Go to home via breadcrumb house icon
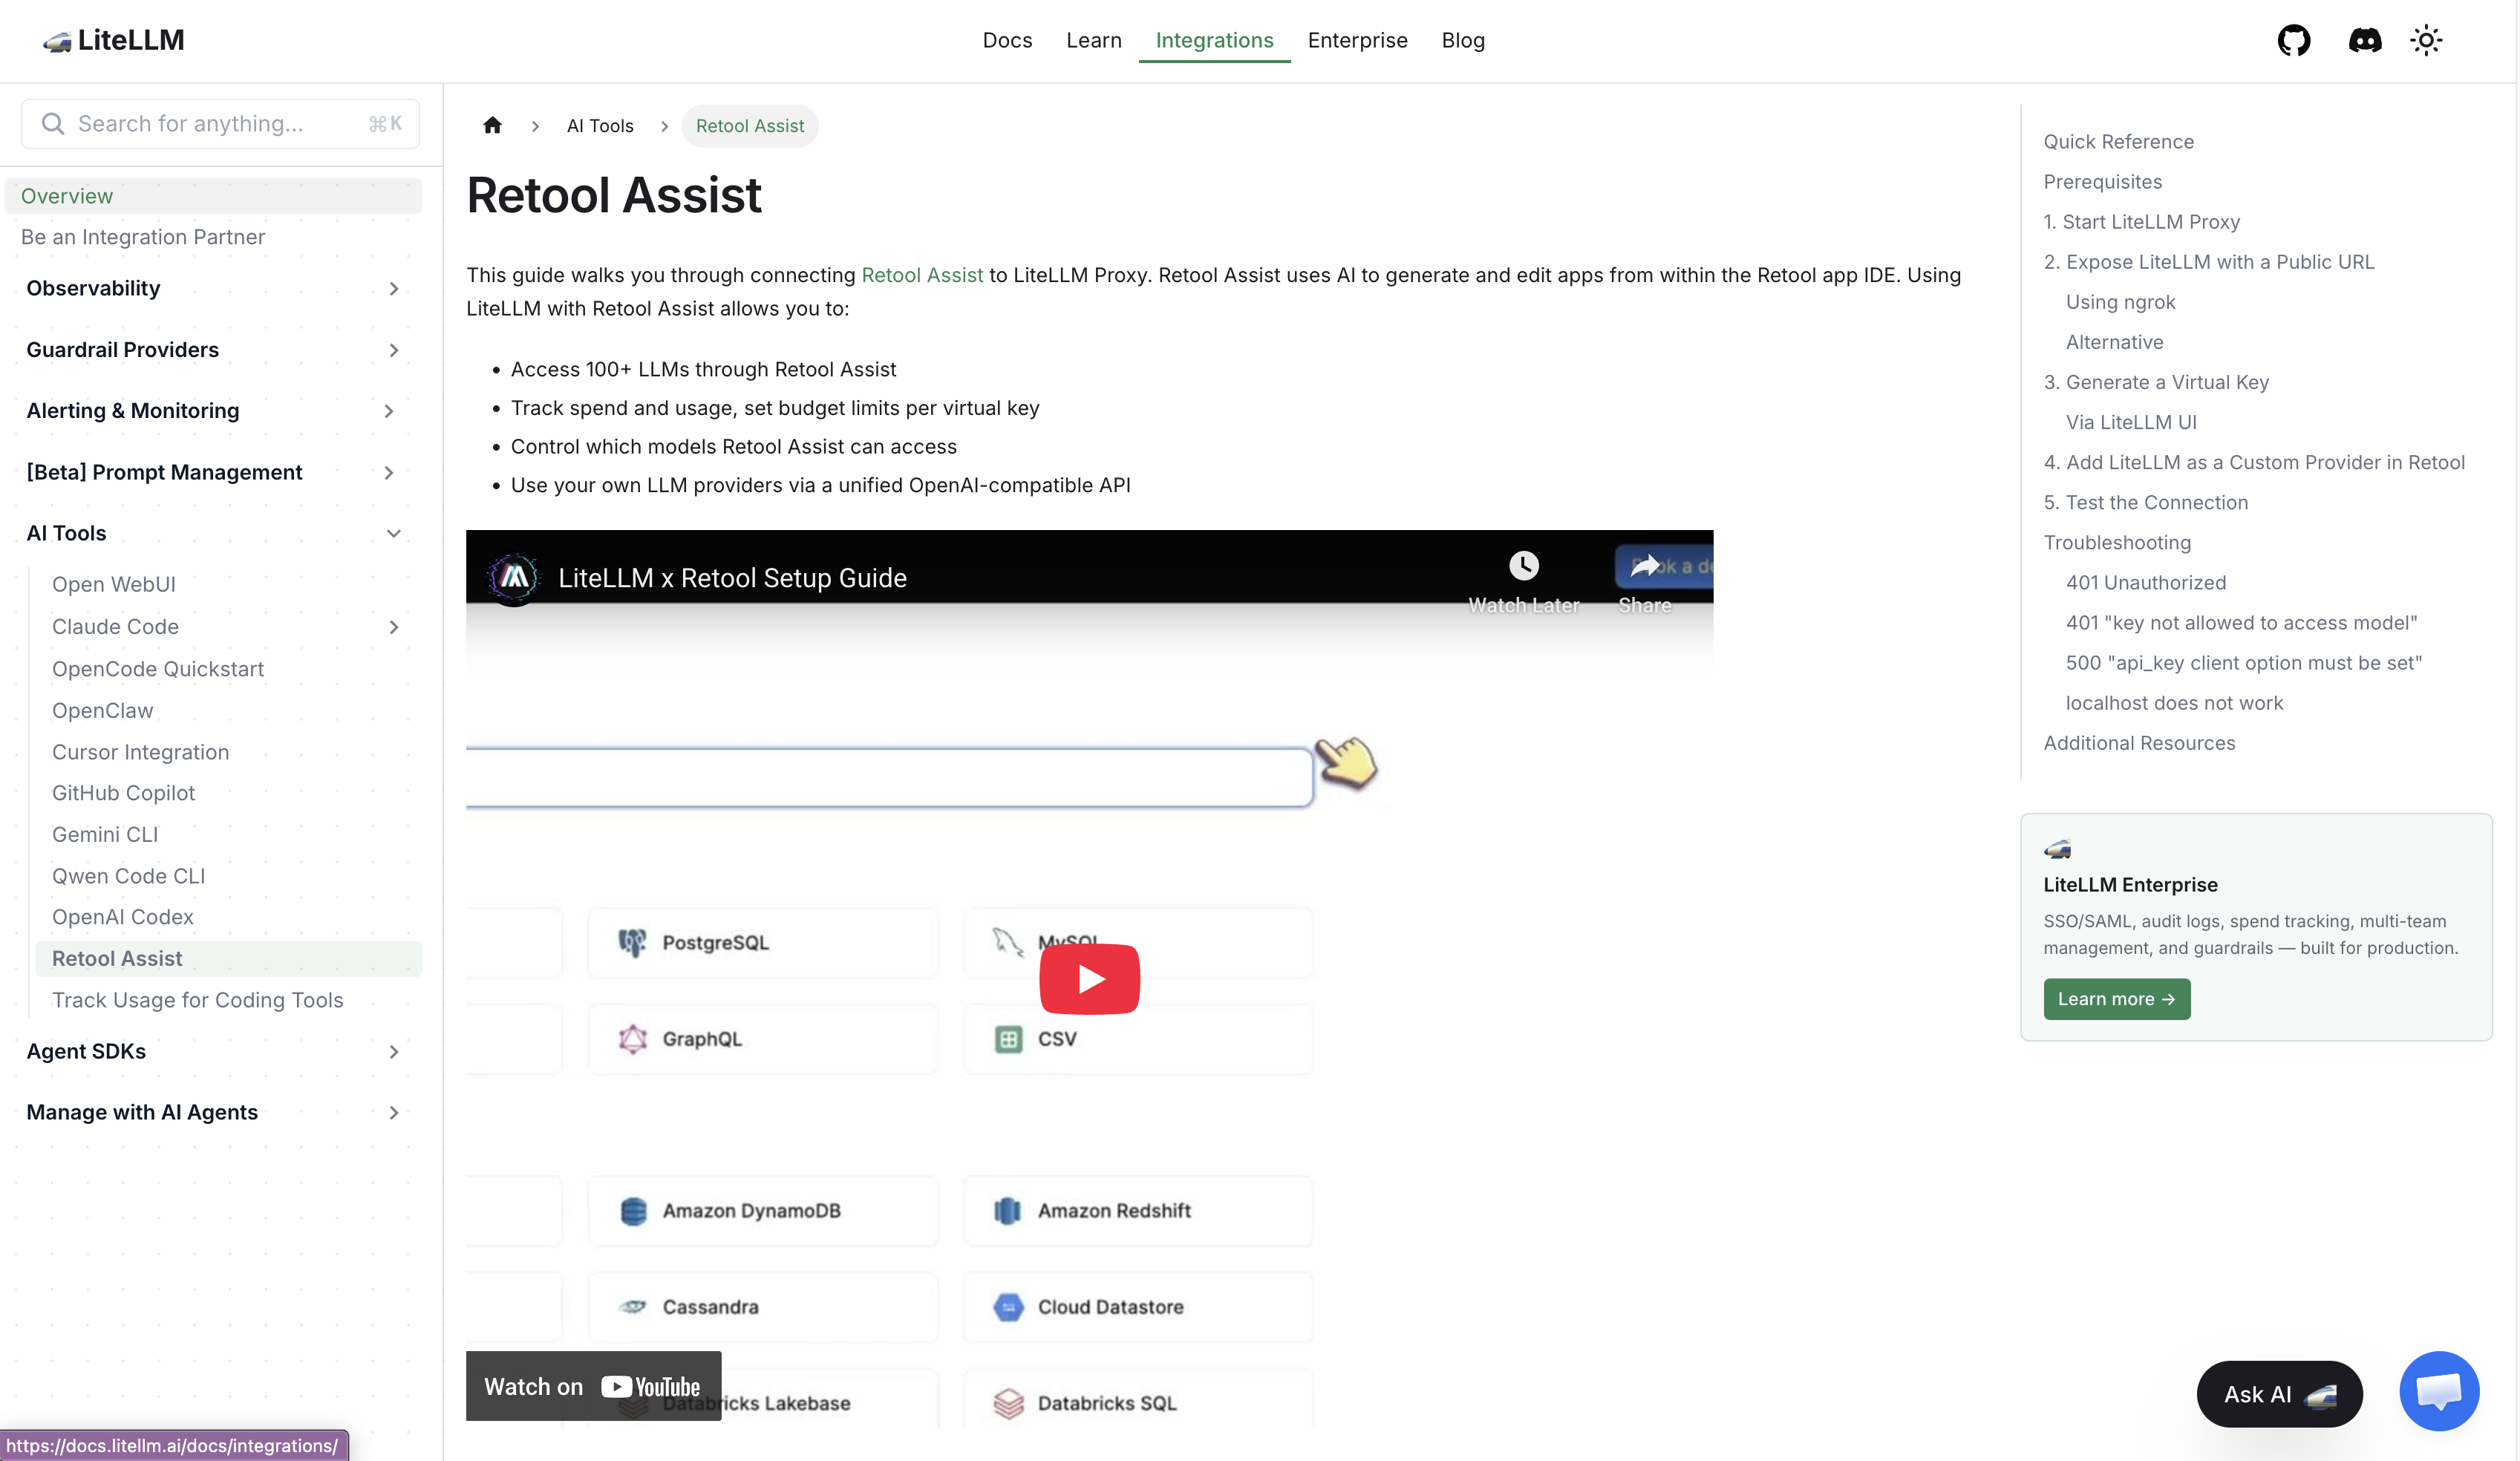 click(x=492, y=125)
